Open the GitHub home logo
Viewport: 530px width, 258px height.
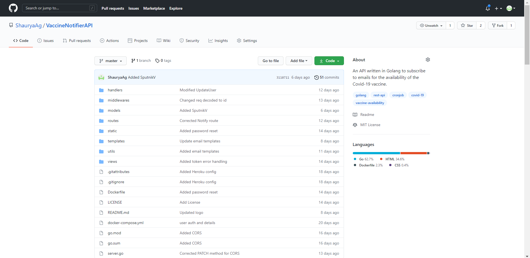pyautogui.click(x=13, y=8)
